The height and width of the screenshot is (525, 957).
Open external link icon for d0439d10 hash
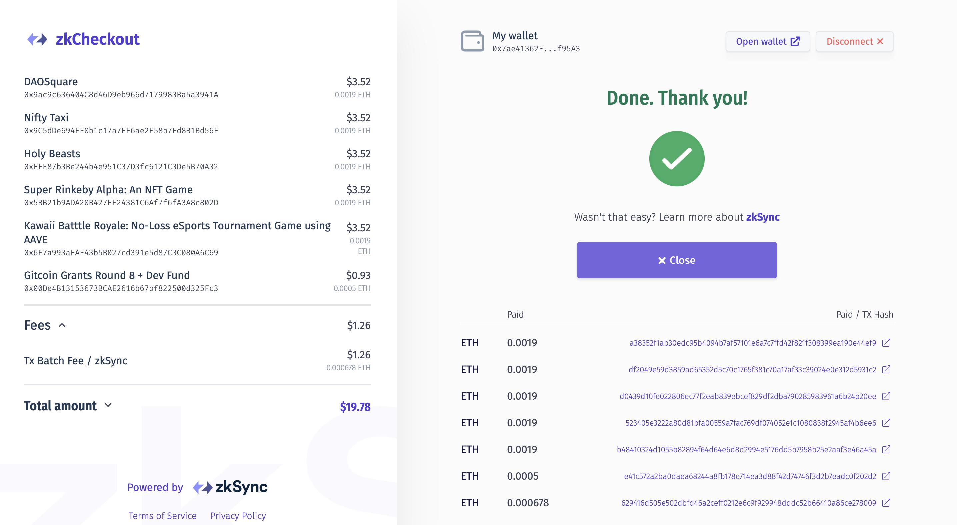[x=886, y=396]
